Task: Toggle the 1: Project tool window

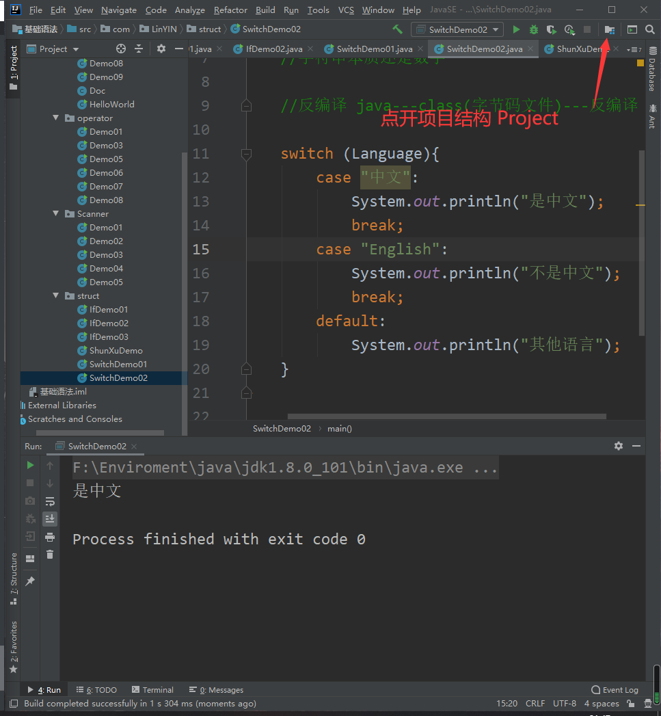Action: 14,67
